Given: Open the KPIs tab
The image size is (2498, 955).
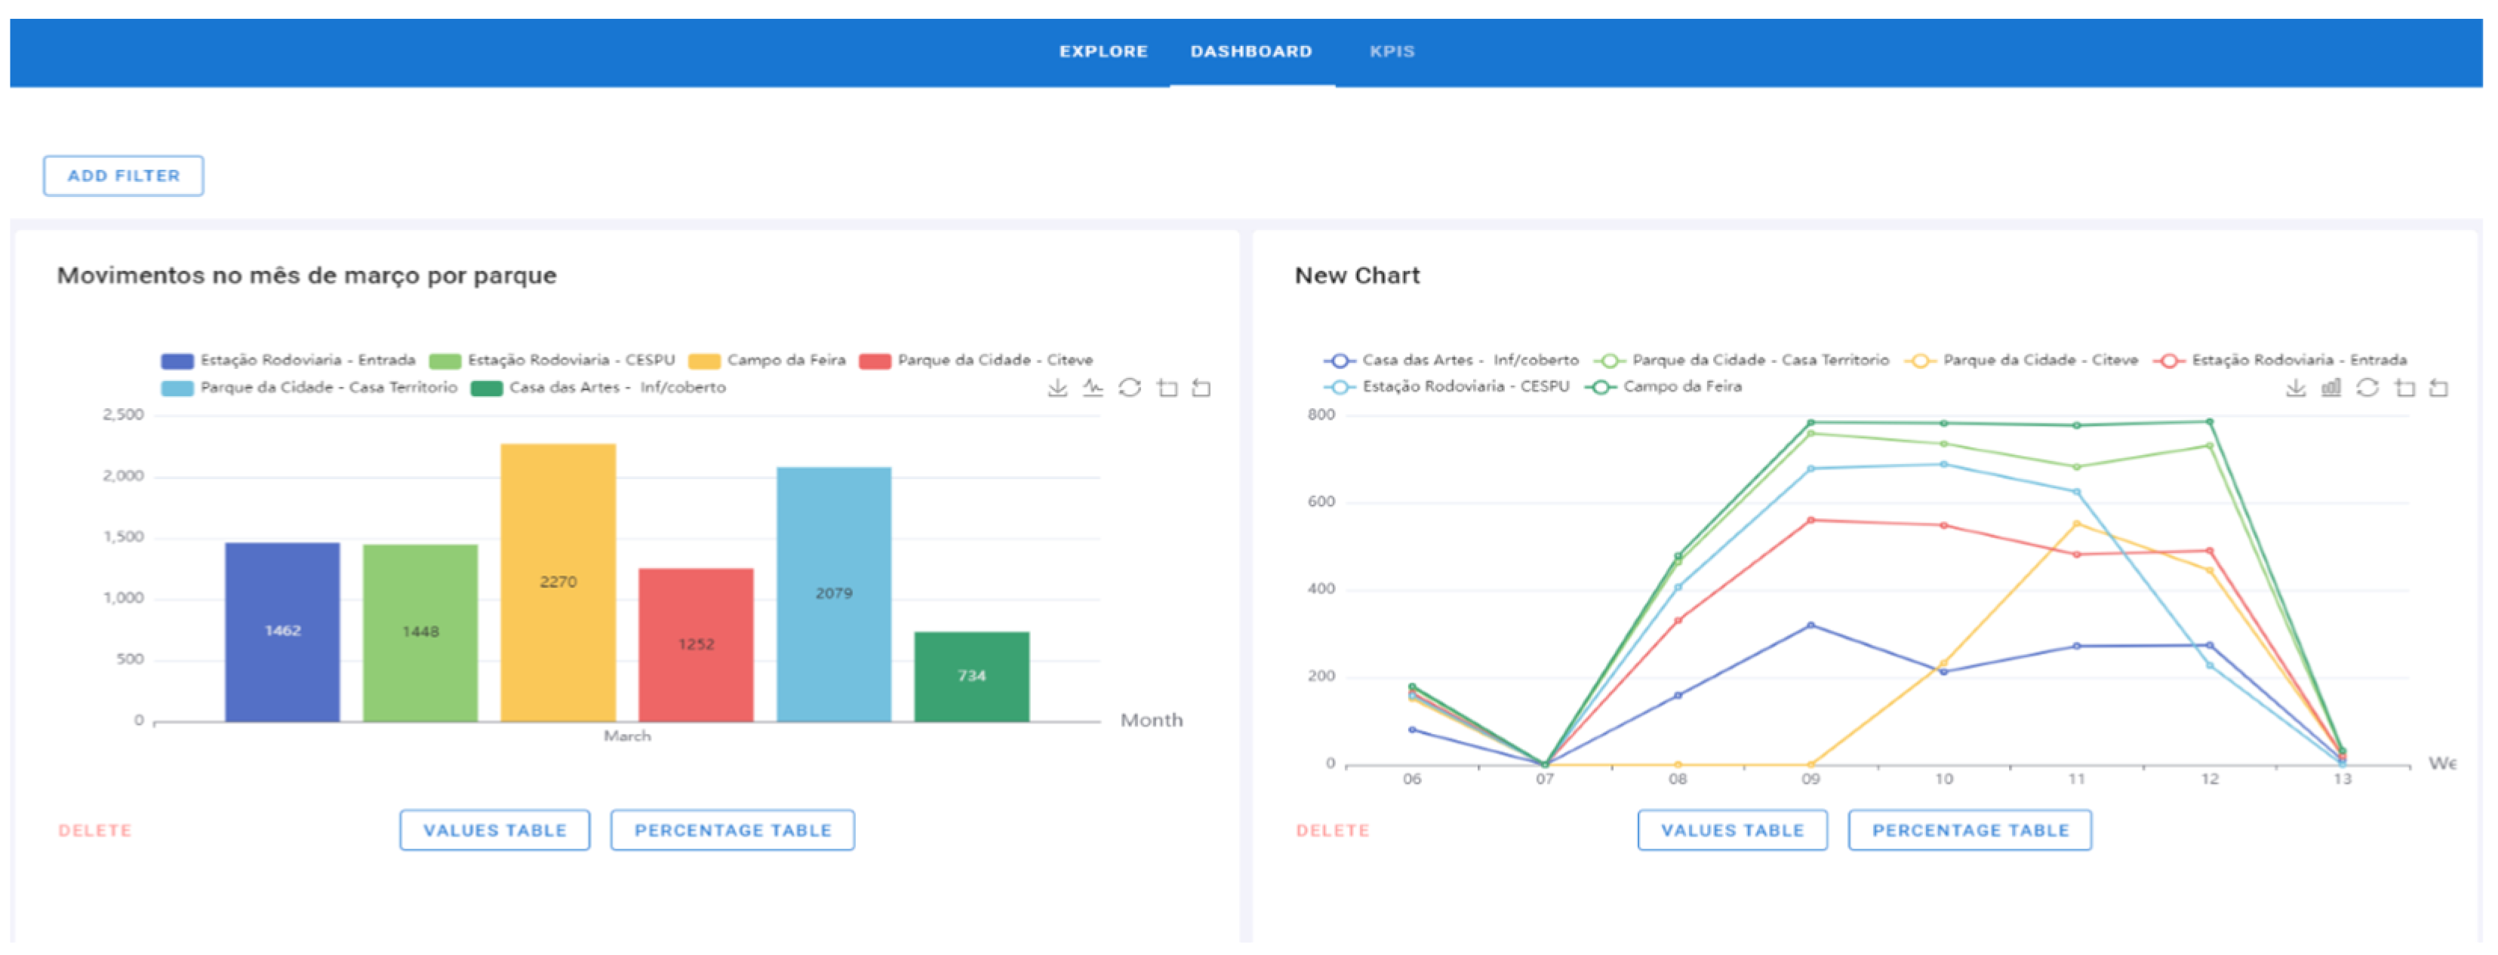Looking at the screenshot, I should 1392,51.
